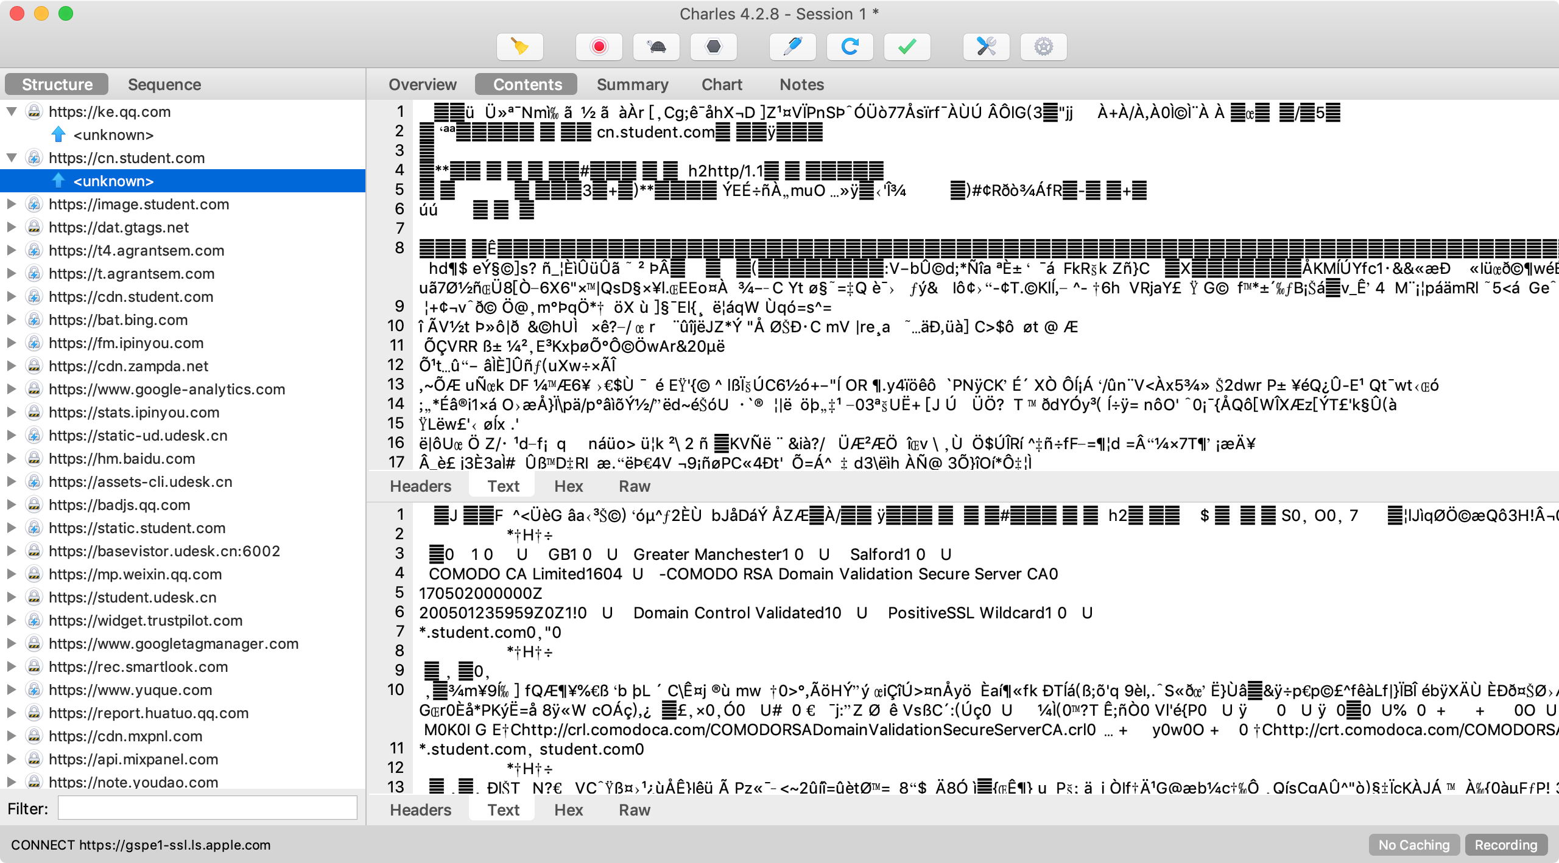Click the green checkmark validate icon
Viewport: 1559px width, 863px height.
[907, 47]
